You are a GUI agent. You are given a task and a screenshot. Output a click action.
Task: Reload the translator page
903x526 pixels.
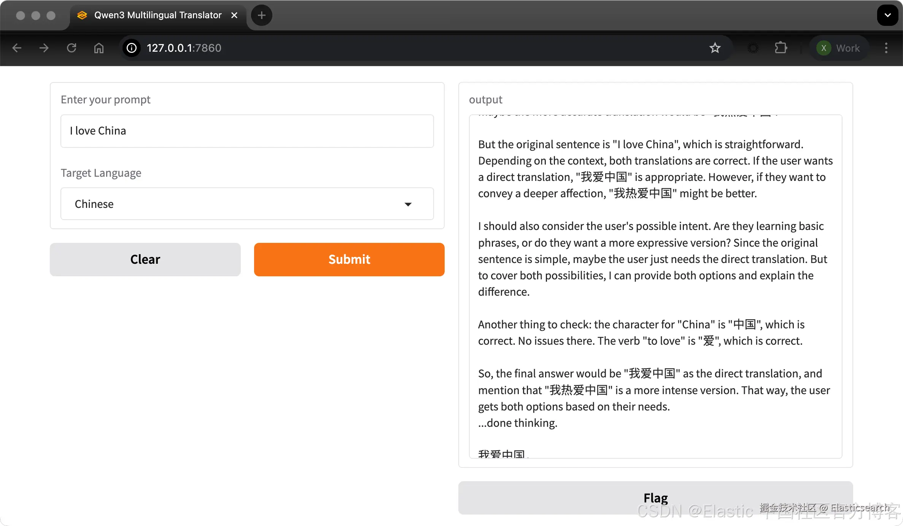click(x=72, y=48)
